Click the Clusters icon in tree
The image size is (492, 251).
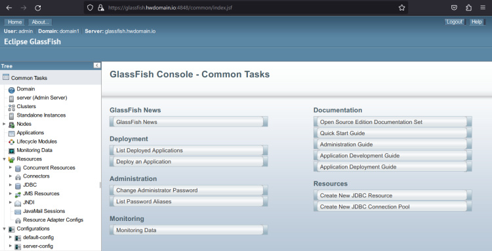pyautogui.click(x=12, y=107)
